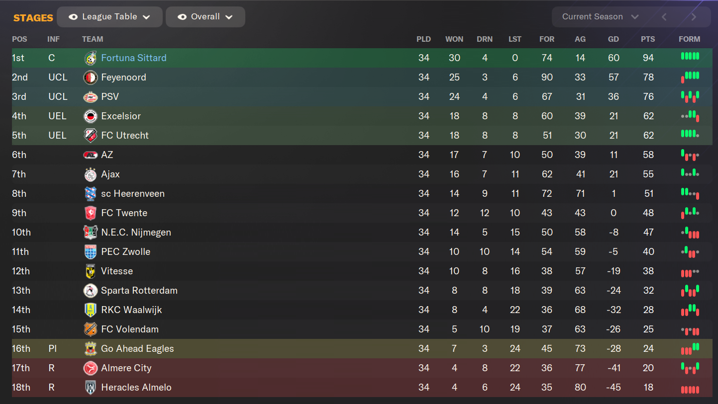Screen dimensions: 718x404
Task: Sort table by PTS column header
Action: point(648,39)
